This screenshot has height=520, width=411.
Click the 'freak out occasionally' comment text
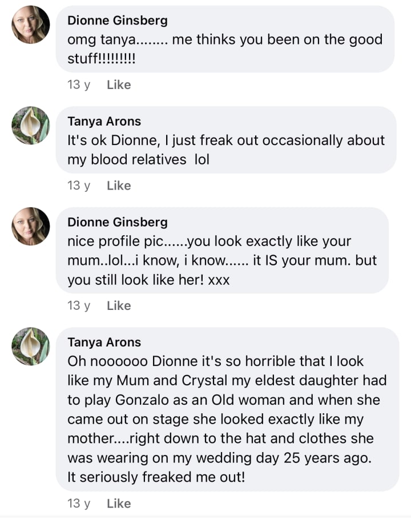point(226,150)
